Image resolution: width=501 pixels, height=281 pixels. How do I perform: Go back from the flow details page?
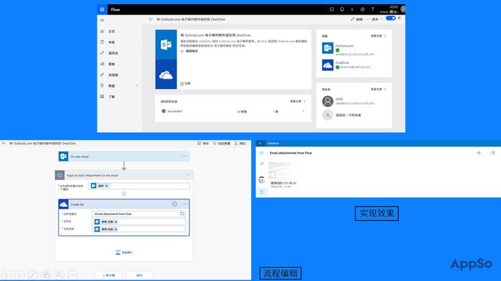(x=151, y=19)
